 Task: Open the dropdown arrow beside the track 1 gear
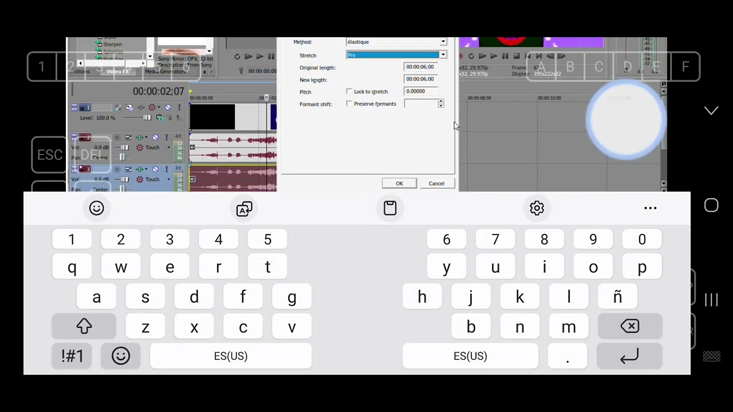point(159,108)
